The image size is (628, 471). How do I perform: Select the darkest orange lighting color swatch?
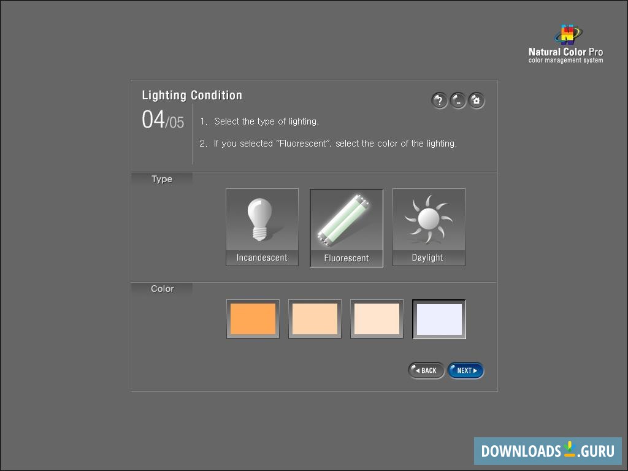253,318
